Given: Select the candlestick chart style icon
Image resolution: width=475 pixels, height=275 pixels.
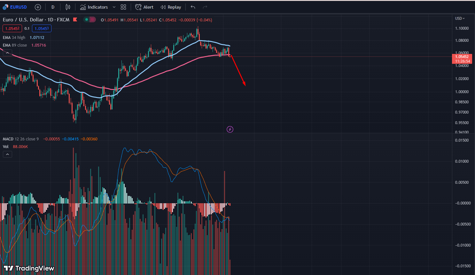Looking at the screenshot, I should [67, 7].
